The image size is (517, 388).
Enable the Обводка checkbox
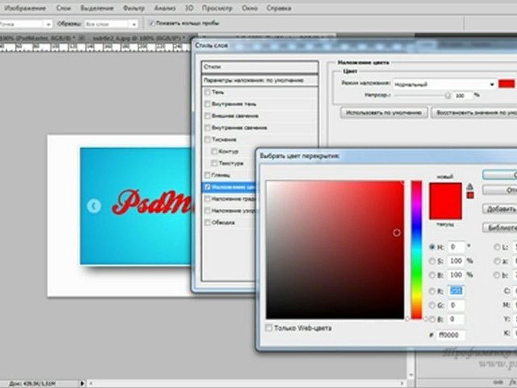[207, 223]
